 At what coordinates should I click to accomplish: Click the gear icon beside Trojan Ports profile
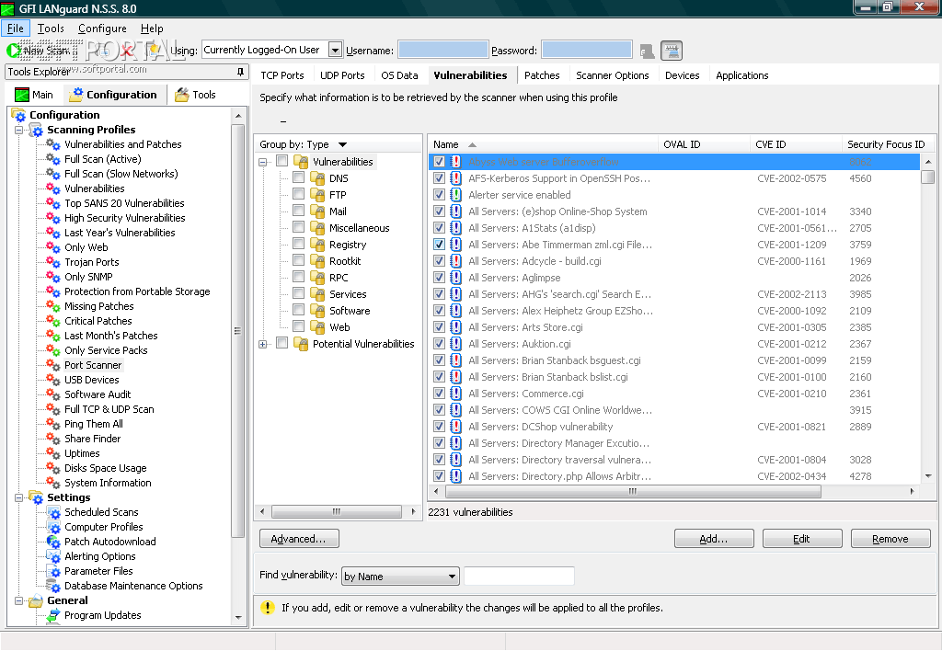click(x=52, y=262)
